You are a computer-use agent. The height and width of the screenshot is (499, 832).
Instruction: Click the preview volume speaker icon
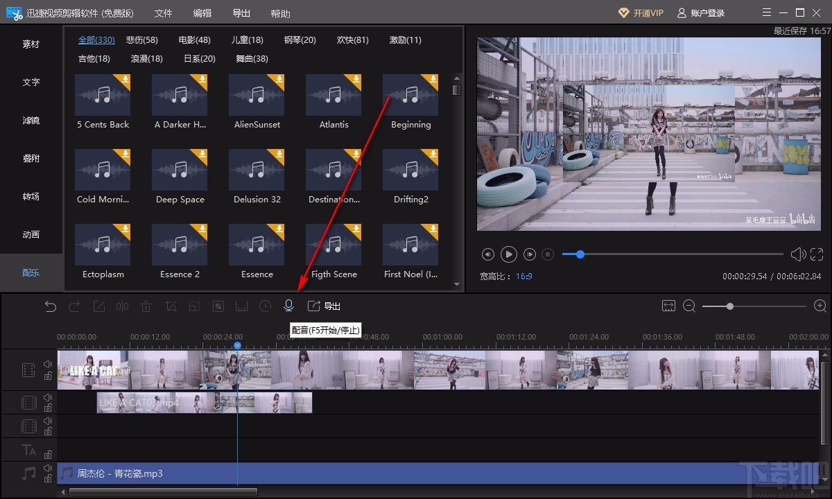pyautogui.click(x=798, y=254)
